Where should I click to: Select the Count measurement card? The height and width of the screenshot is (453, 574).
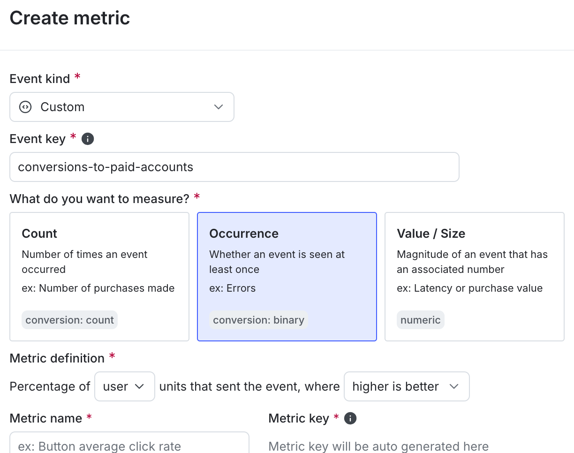(x=99, y=276)
